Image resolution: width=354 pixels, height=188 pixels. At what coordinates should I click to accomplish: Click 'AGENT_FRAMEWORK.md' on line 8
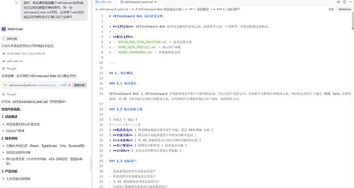[134, 52]
